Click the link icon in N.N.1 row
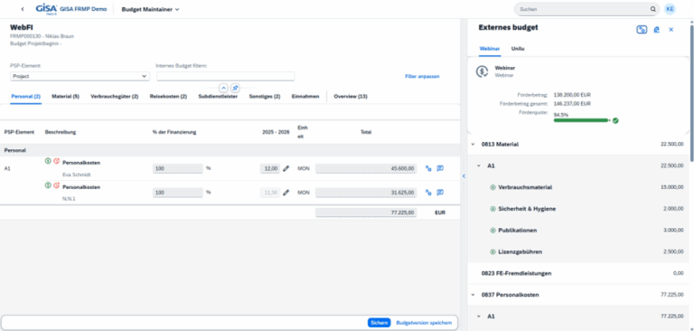This screenshot has width=694, height=331. click(x=428, y=193)
